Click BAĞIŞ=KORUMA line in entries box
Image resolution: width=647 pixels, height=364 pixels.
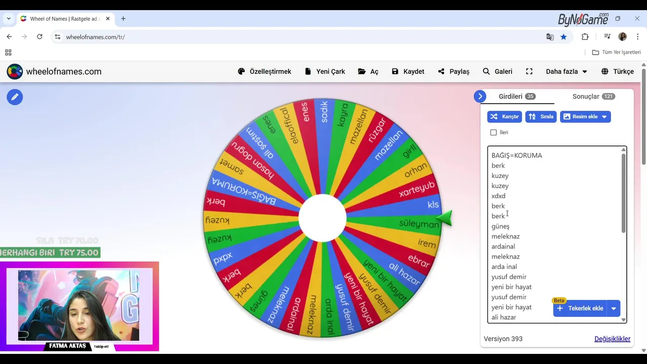click(517, 155)
